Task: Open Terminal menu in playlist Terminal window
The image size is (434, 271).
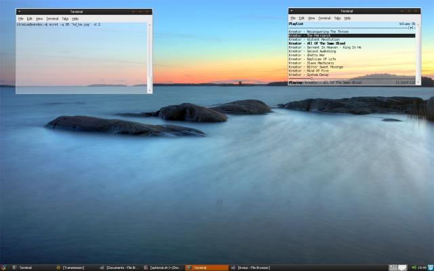Action: click(324, 18)
